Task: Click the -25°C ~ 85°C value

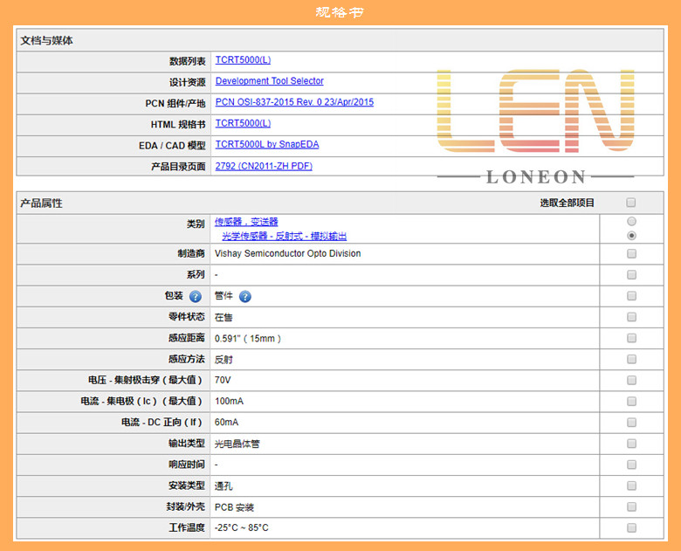Action: tap(242, 528)
